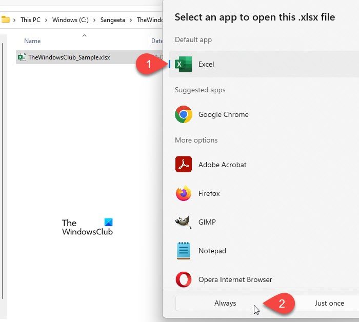Navigate to Windows (C:) breadcrumb
This screenshot has height=322, width=359.
pyautogui.click(x=70, y=20)
